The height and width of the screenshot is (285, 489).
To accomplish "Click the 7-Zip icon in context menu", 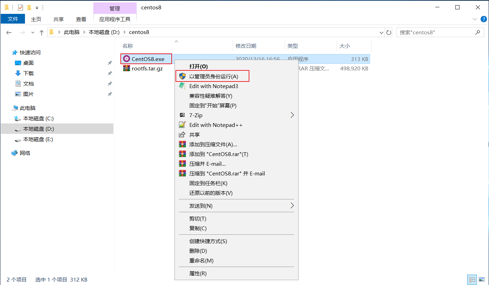I will tap(182, 115).
